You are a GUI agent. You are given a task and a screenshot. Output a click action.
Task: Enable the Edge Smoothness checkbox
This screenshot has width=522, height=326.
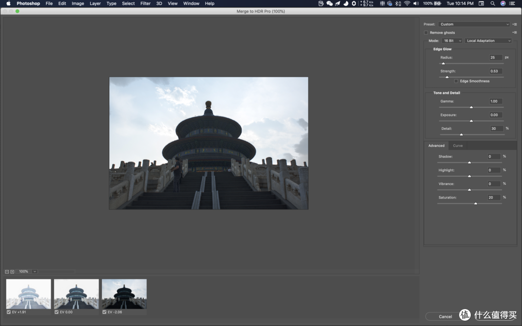pos(456,81)
